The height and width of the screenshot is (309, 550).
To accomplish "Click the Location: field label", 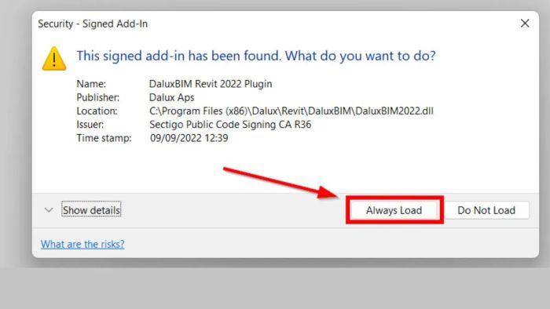I will click(x=97, y=111).
